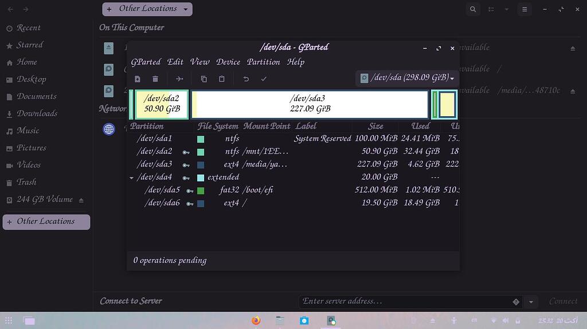Screen dimensions: 587x329
Task: Open the View menu in GParted
Action: [x=199, y=62]
